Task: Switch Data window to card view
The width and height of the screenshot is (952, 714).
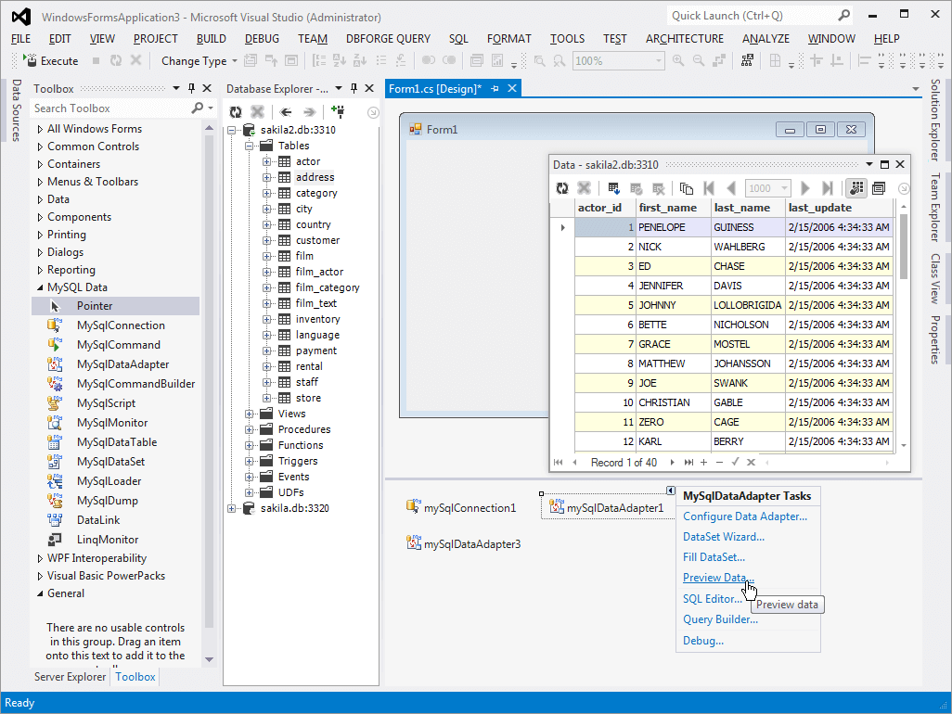Action: click(879, 188)
